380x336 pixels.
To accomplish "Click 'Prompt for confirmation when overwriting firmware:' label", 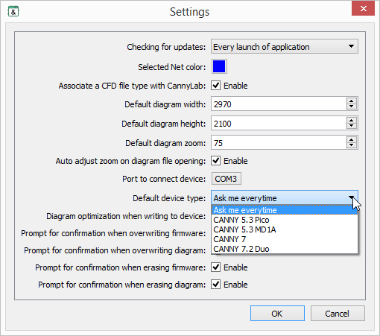I will click(x=113, y=233).
